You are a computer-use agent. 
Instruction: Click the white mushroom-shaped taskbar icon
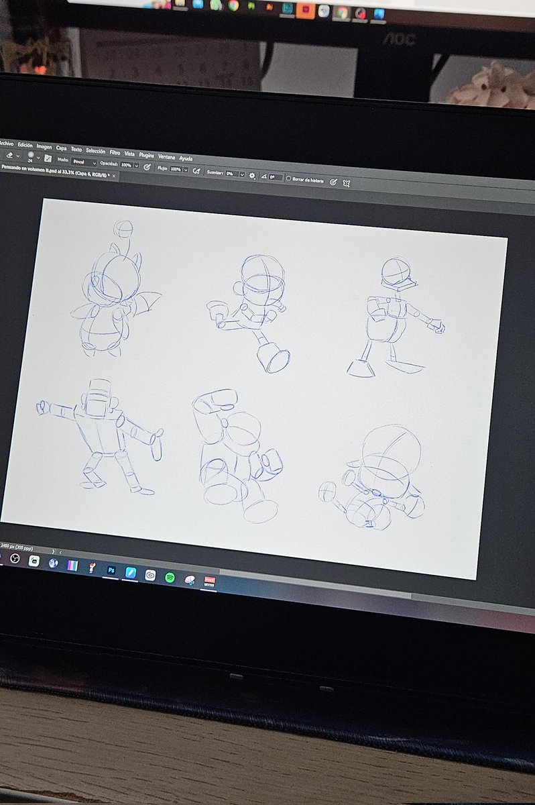pos(190,580)
